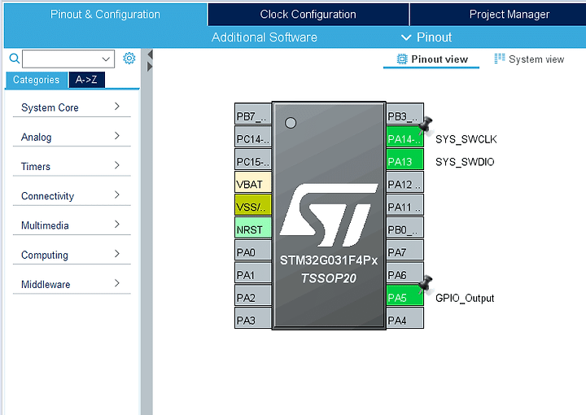Select pin PA4
The width and height of the screenshot is (586, 415).
405,318
